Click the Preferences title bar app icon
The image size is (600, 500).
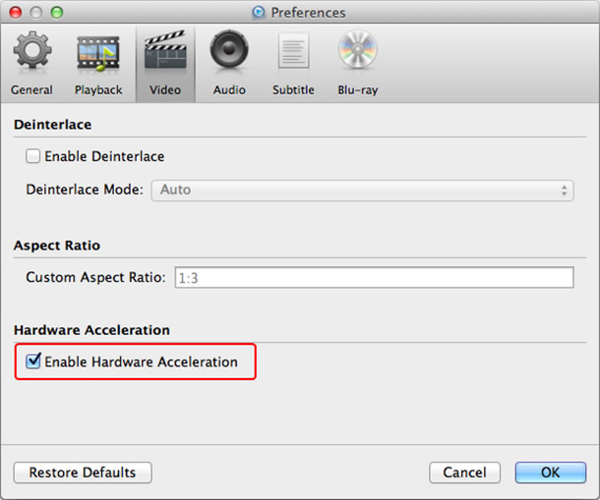click(259, 13)
